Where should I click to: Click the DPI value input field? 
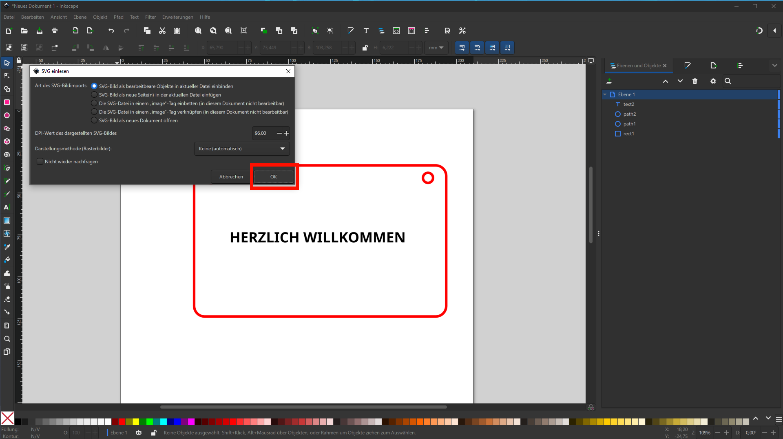tap(264, 133)
